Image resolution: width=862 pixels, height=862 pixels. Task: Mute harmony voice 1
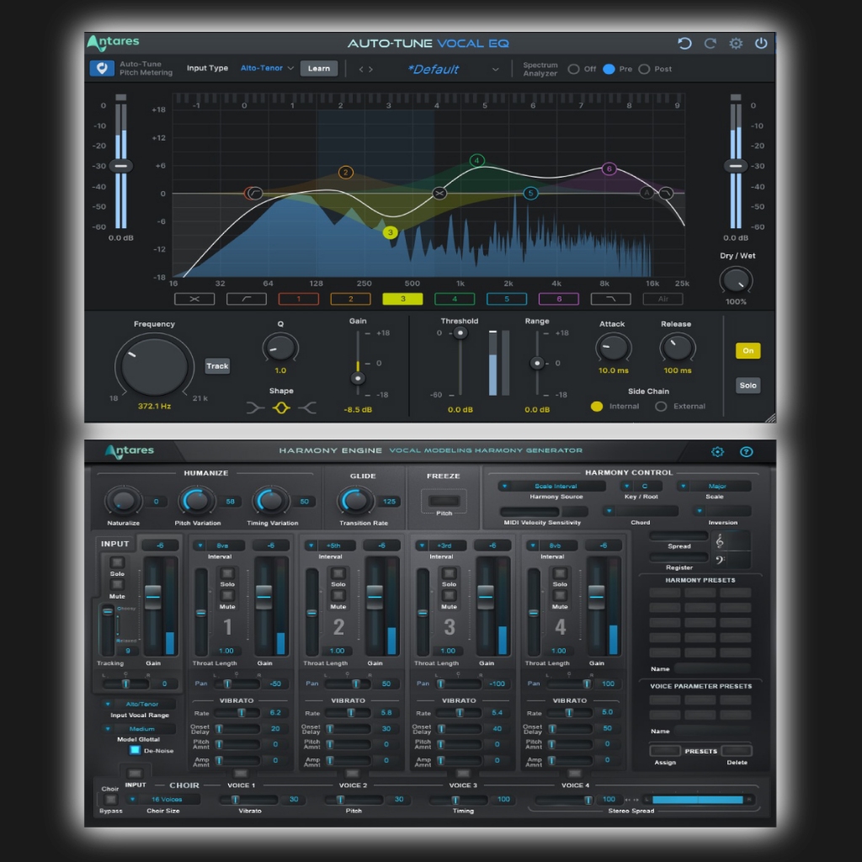(x=227, y=596)
